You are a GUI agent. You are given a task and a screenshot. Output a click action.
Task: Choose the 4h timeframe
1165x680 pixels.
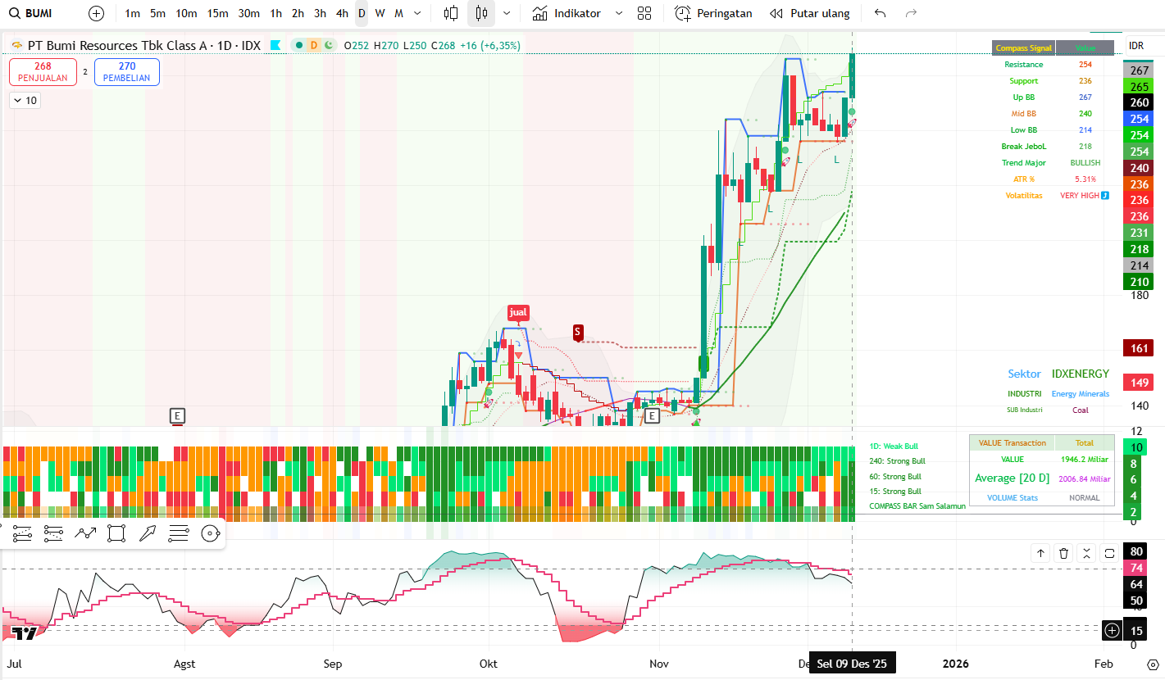pyautogui.click(x=343, y=13)
